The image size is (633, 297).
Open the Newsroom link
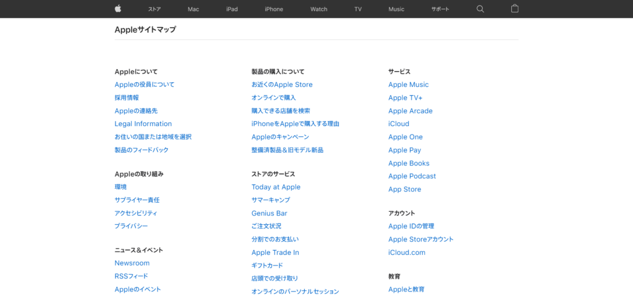pyautogui.click(x=132, y=263)
